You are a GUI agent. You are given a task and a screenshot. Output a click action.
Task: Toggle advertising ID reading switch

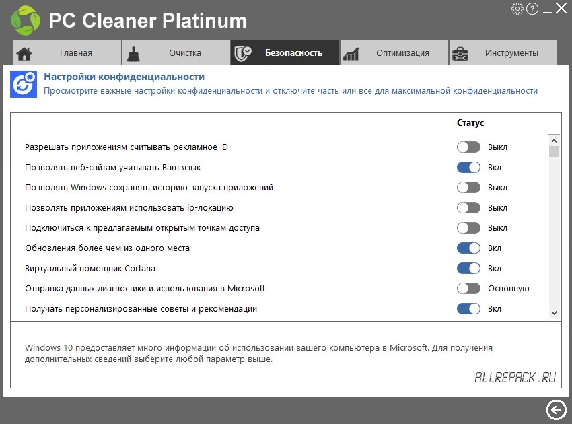click(468, 147)
